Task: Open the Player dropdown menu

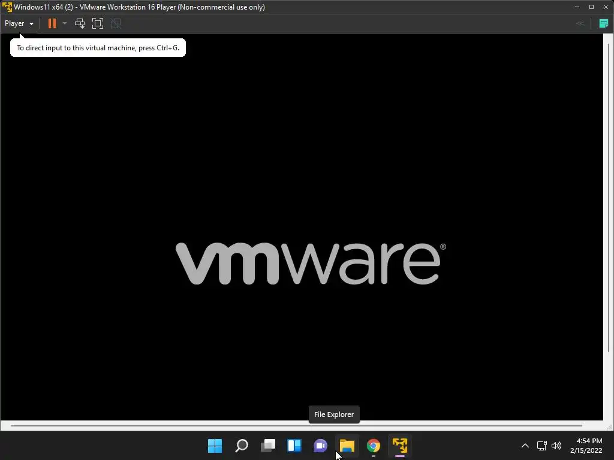Action: tap(19, 23)
